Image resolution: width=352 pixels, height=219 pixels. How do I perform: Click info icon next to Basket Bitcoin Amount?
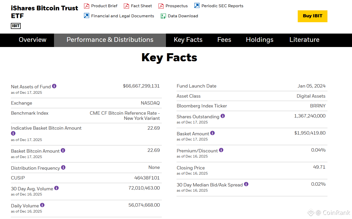(63, 150)
